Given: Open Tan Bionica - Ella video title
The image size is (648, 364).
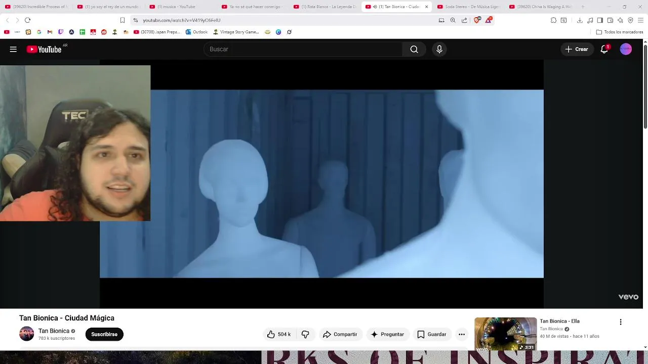Looking at the screenshot, I should point(559,321).
